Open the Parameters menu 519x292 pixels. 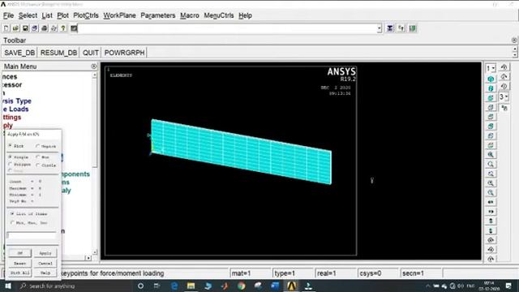(x=158, y=15)
